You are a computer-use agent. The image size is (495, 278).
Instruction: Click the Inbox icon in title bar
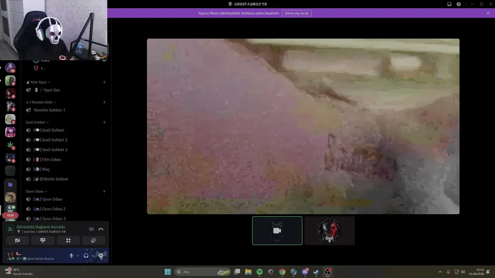pyautogui.click(x=449, y=4)
